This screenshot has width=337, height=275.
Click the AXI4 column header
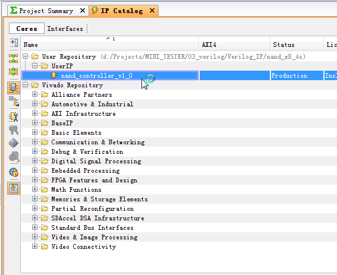(x=234, y=45)
